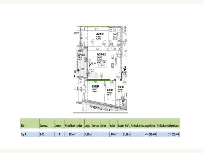This screenshot has height=153, width=204.
Task: Click the 'WC' room label
Action: click(x=123, y=101)
